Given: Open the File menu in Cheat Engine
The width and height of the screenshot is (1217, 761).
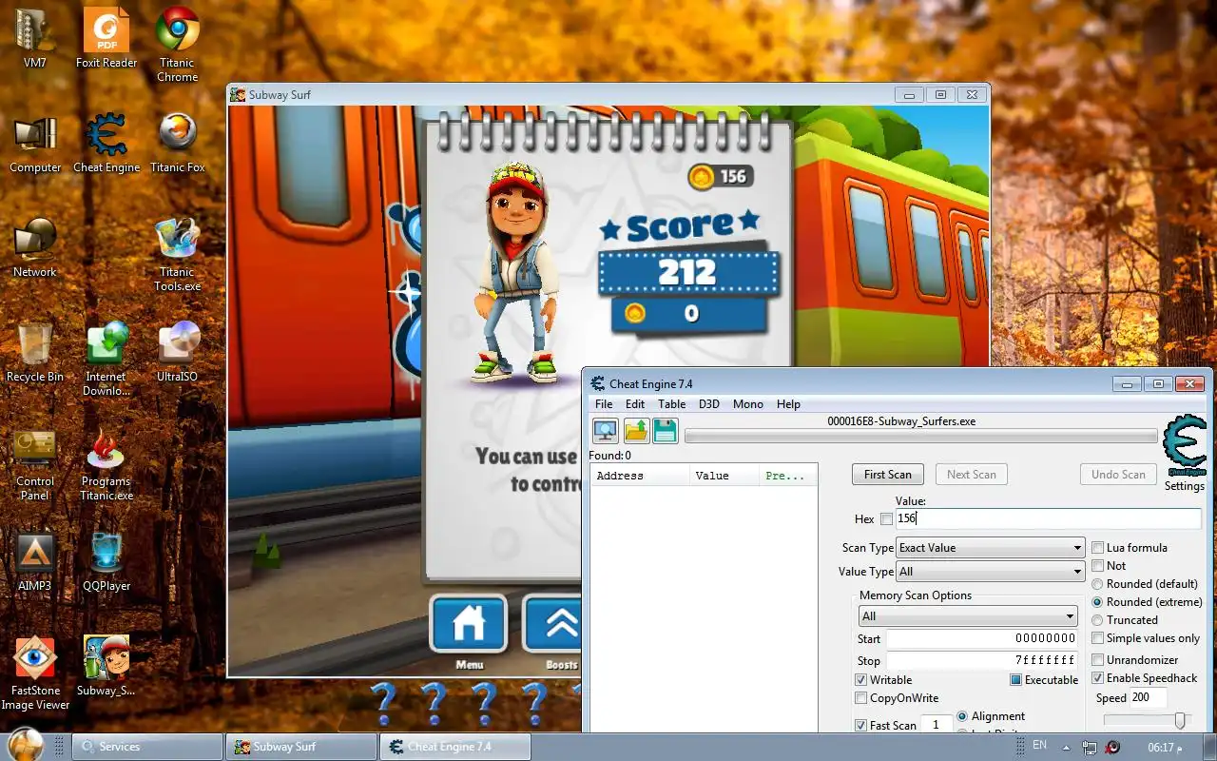Looking at the screenshot, I should tap(604, 404).
